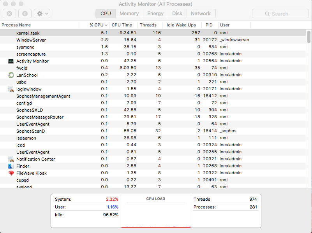Select the screencapture process

tap(153, 54)
